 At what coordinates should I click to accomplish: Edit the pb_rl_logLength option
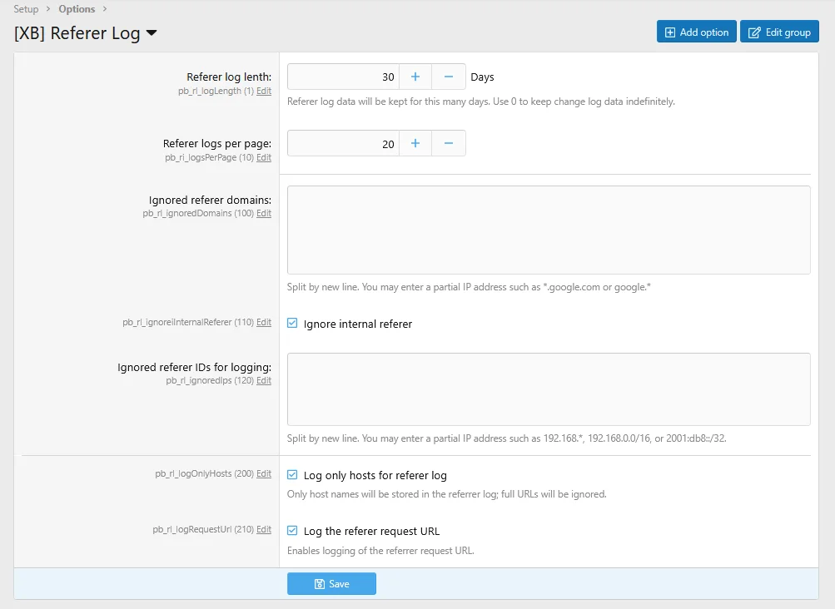[264, 92]
